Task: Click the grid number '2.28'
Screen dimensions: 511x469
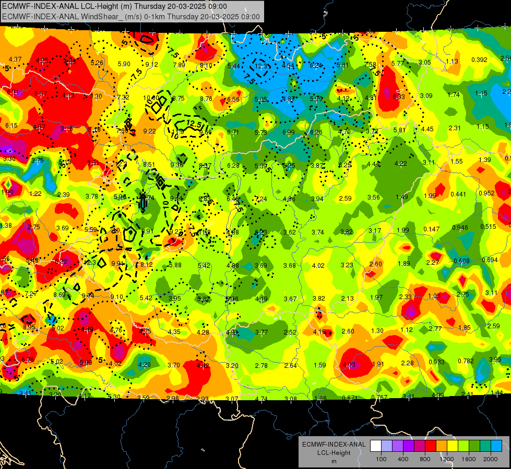Action: [x=407, y=363]
